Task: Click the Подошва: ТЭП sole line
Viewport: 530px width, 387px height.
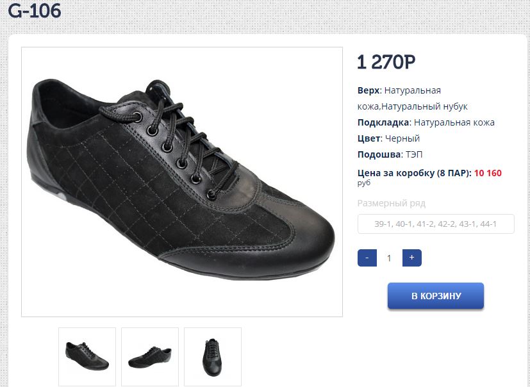Action: (390, 154)
